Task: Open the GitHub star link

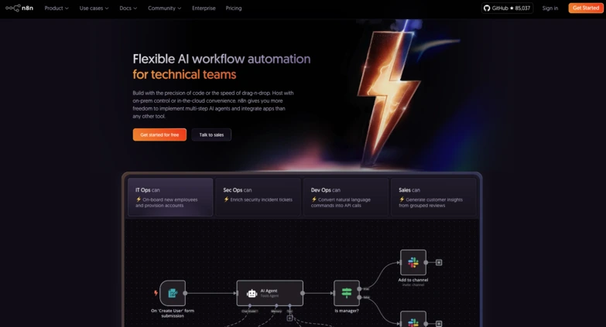Action: [507, 8]
